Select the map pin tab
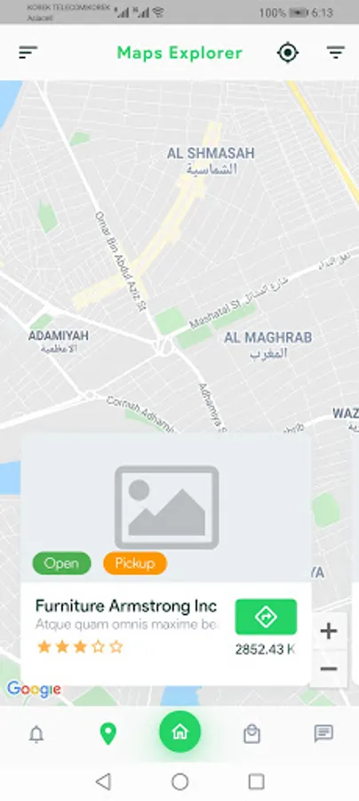This screenshot has height=801, width=359. (108, 734)
